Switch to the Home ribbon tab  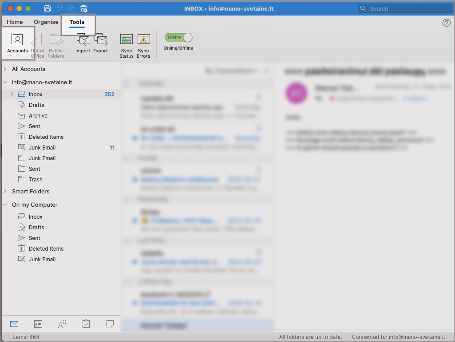tap(15, 22)
